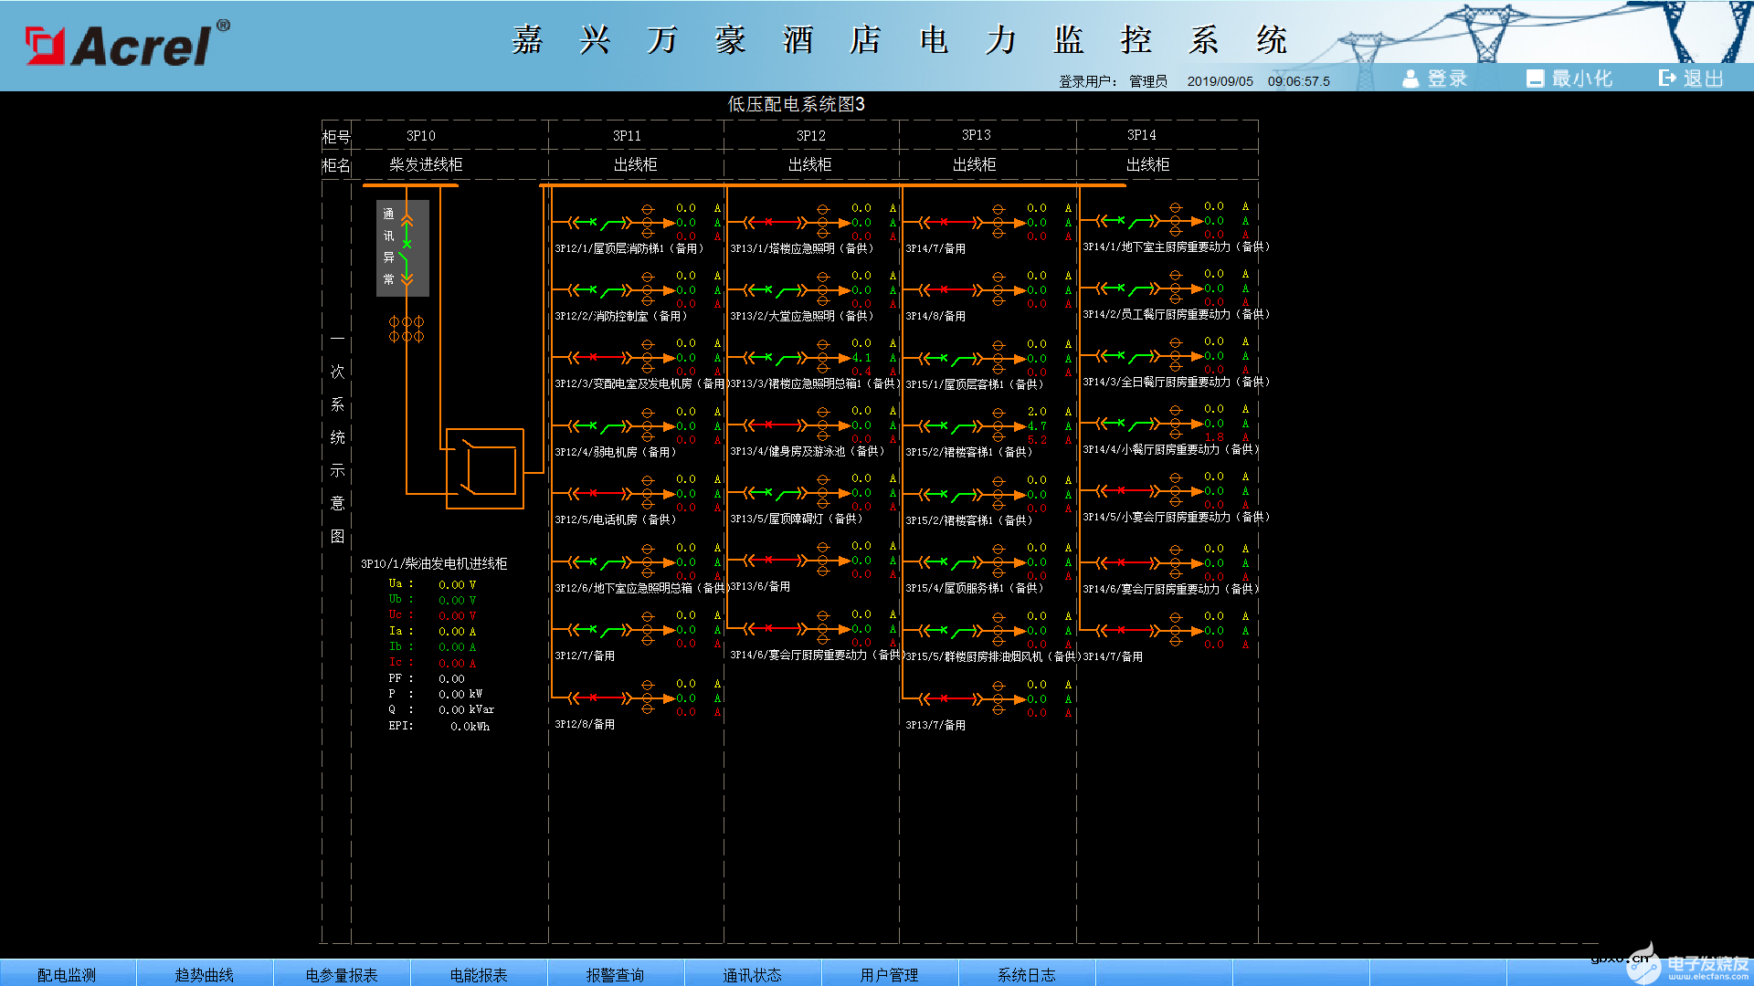The image size is (1754, 986).
Task: Open the 趋势曲线 tab
Action: click(x=204, y=974)
